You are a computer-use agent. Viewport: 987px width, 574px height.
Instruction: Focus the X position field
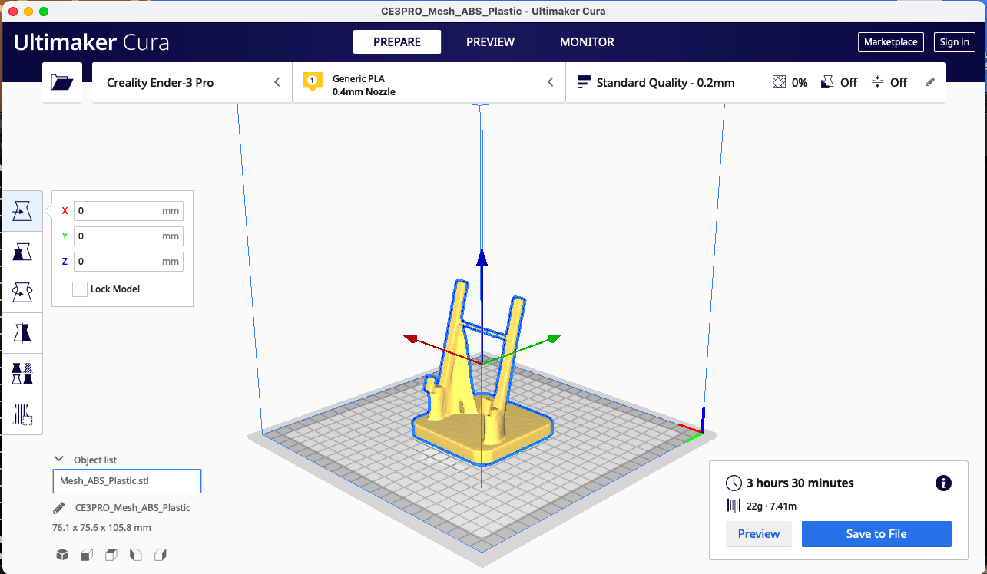pos(128,211)
